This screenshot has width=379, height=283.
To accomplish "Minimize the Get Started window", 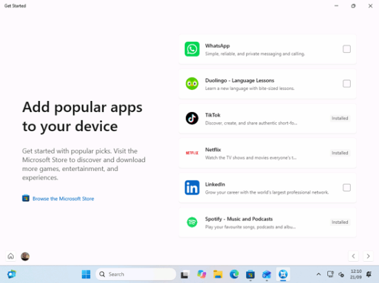I will [336, 5].
